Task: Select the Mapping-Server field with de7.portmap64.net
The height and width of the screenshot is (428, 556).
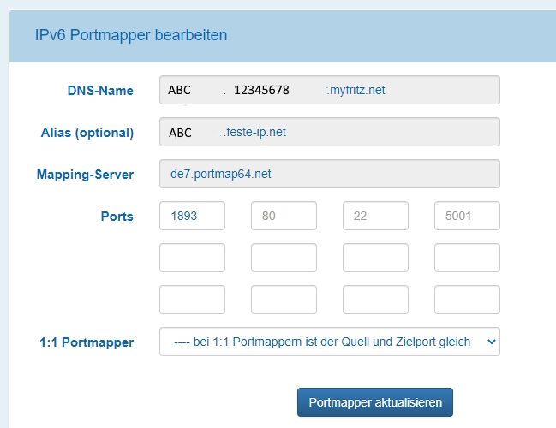Action: tap(329, 174)
